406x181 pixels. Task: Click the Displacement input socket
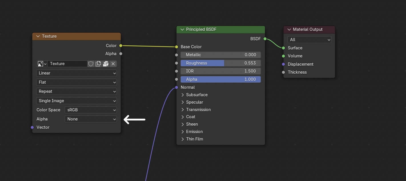point(284,64)
